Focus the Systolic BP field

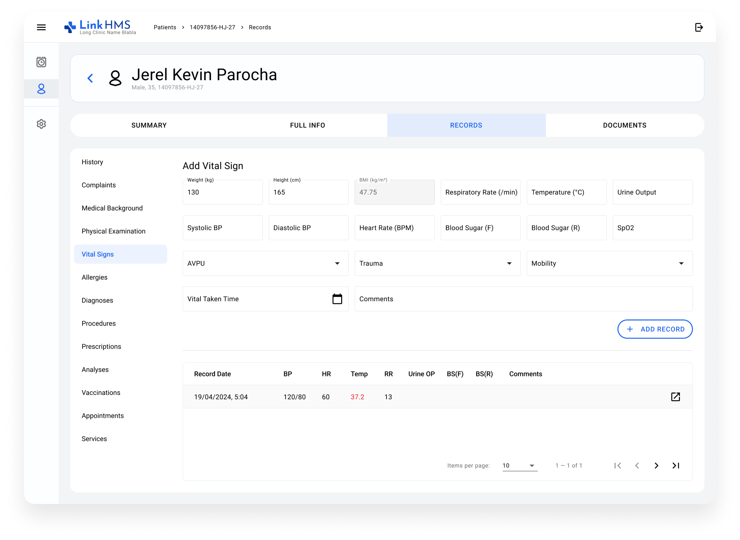222,228
